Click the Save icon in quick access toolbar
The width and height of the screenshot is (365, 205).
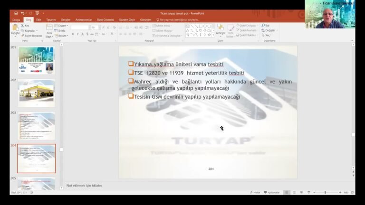(x=16, y=13)
